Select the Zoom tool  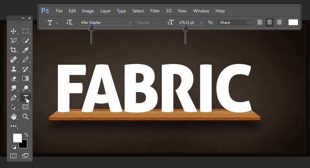point(25,117)
